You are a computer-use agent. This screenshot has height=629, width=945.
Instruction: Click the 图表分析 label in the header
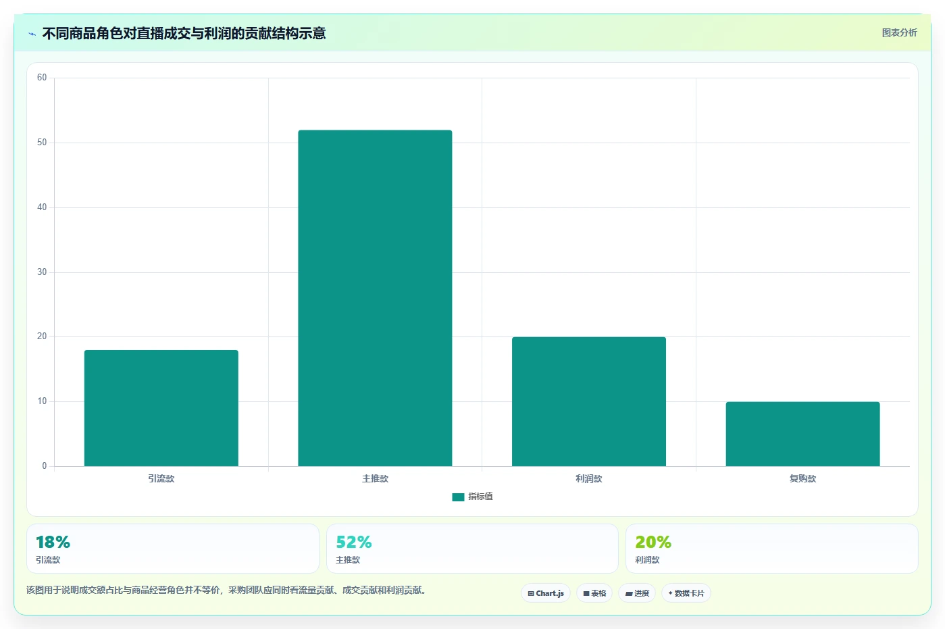899,32
